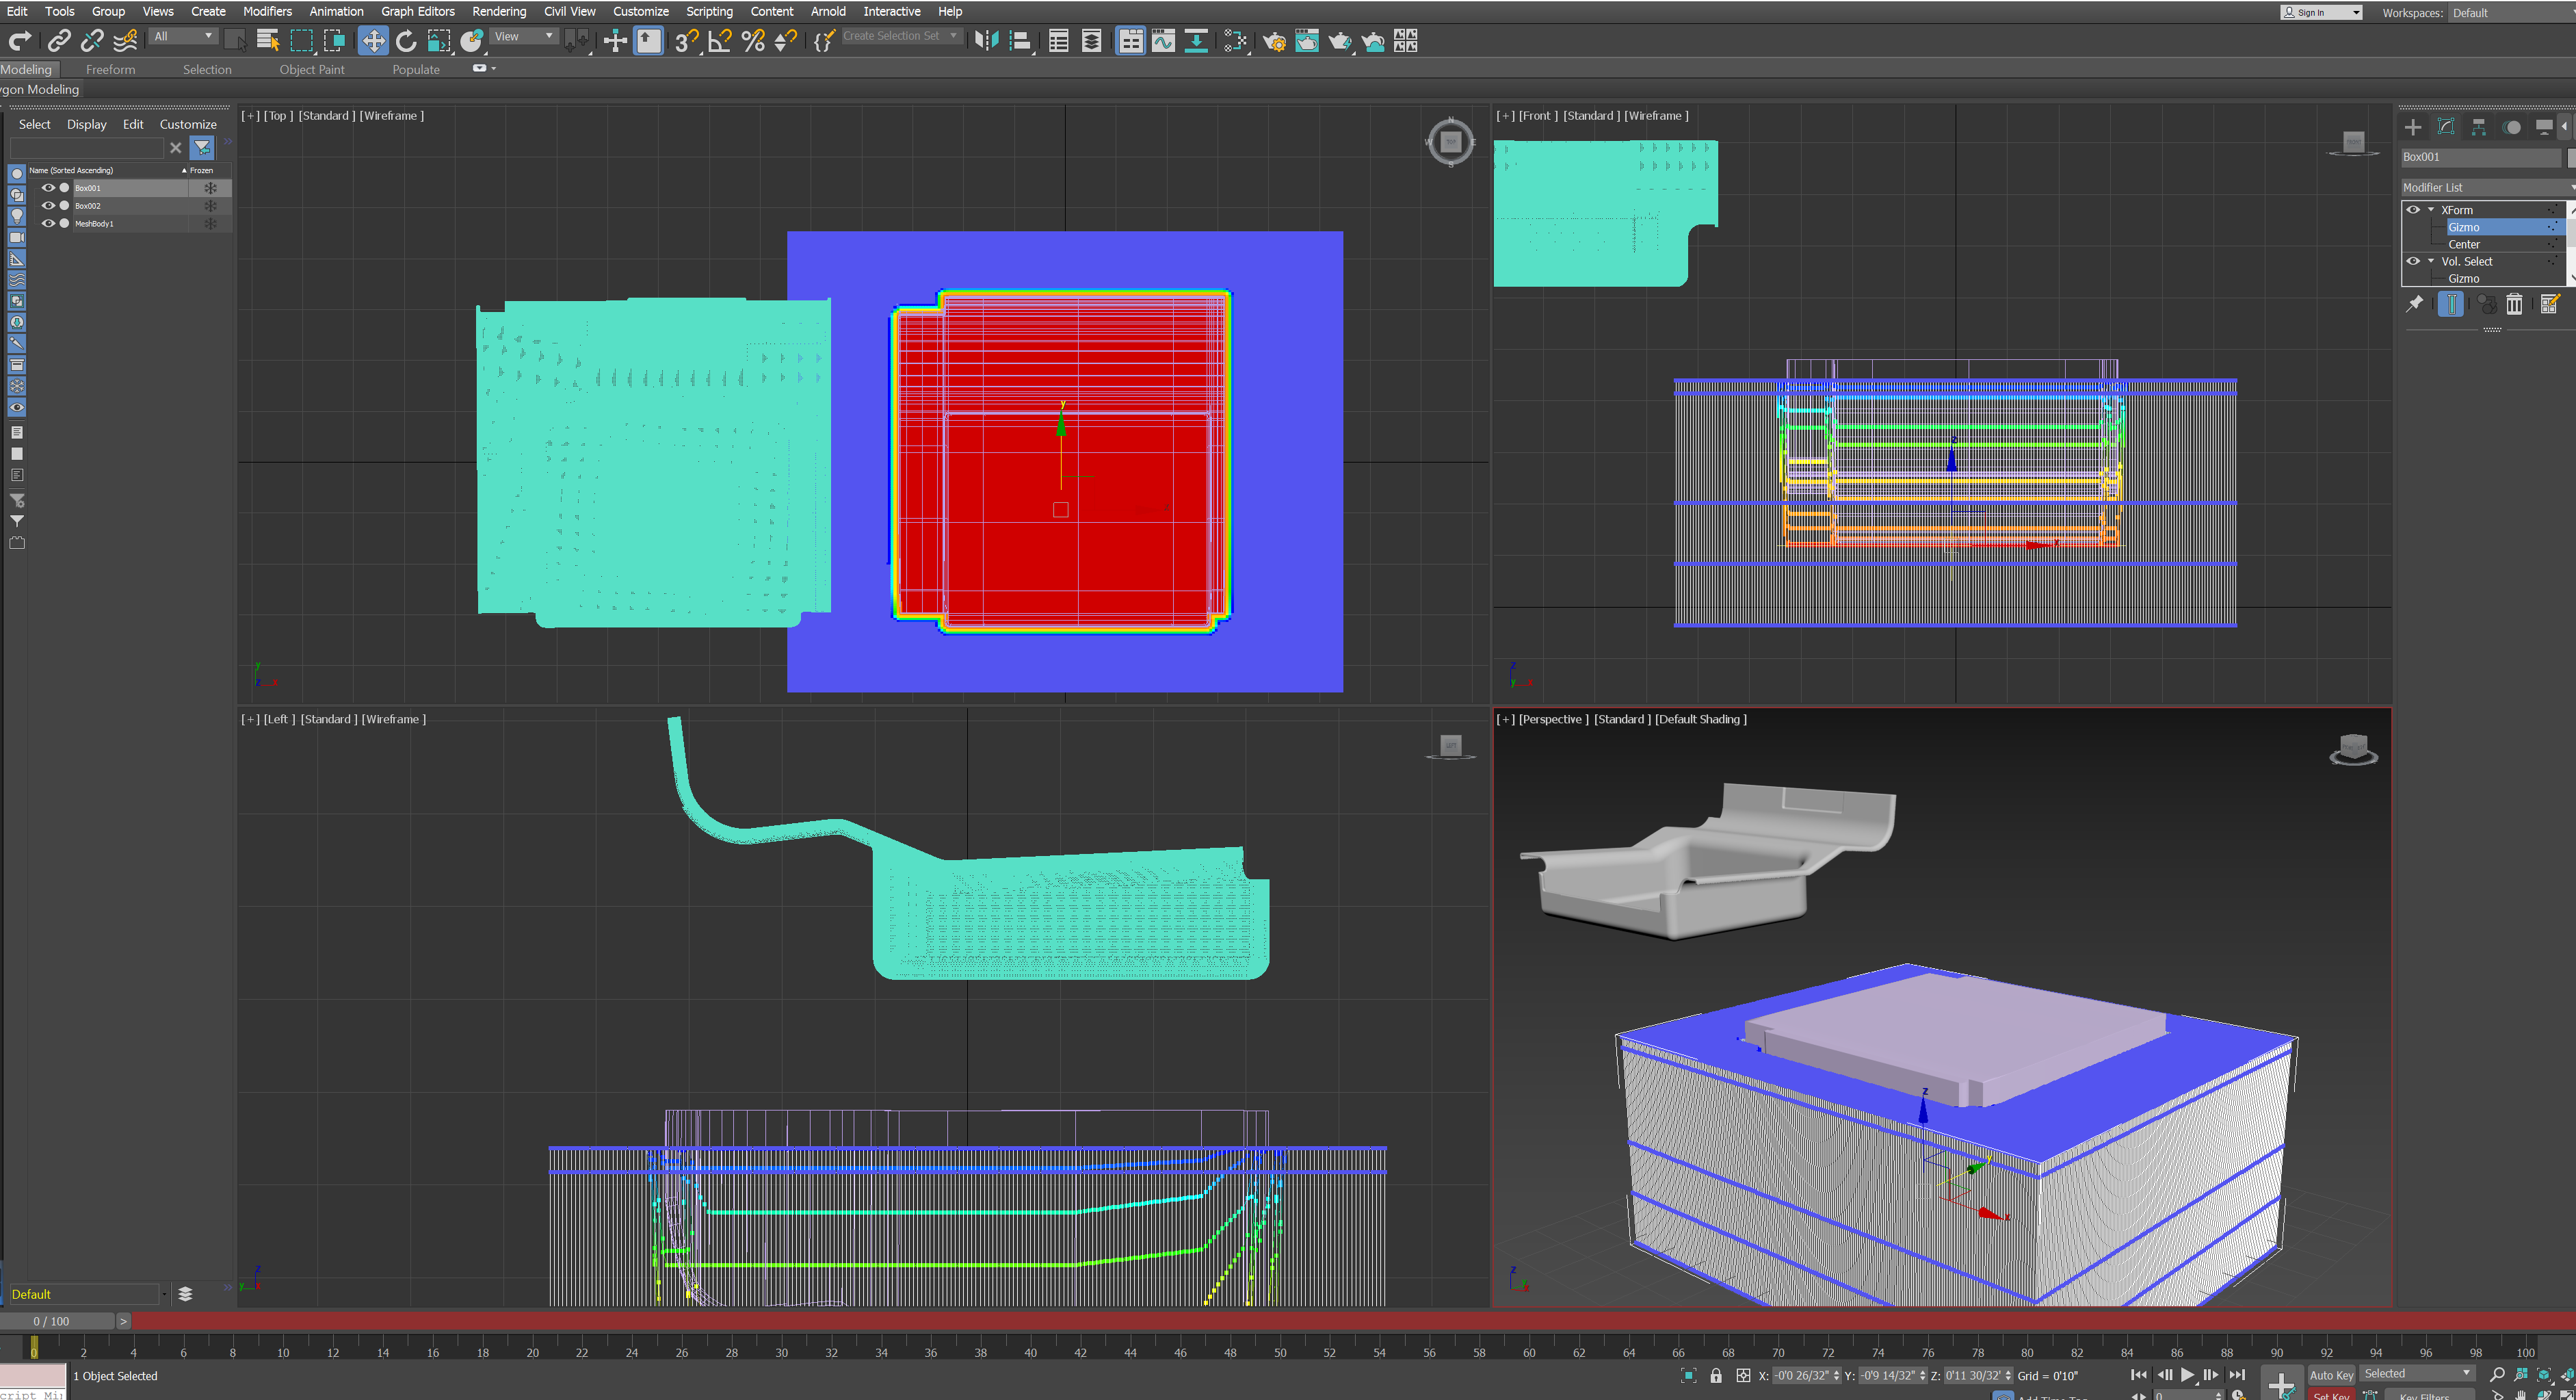Click the Play Animation button
The image size is (2576, 1400).
tap(2187, 1375)
